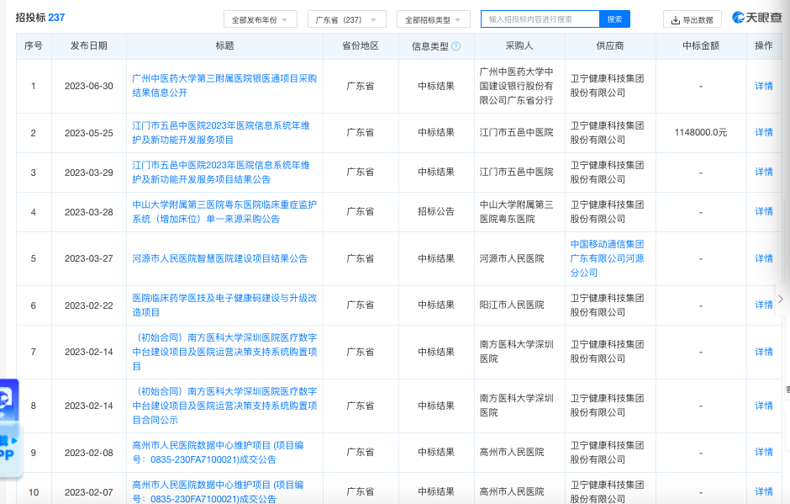This screenshot has height=504, width=790.
Task: Expand the right-side arrow panel
Action: pyautogui.click(x=781, y=300)
